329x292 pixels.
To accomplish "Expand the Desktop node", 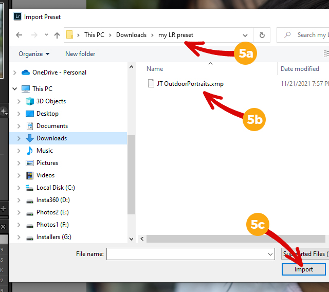I will click(19, 114).
